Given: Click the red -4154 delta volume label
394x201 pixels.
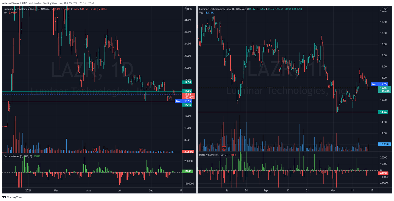Looking at the screenshot, I should [383, 173].
